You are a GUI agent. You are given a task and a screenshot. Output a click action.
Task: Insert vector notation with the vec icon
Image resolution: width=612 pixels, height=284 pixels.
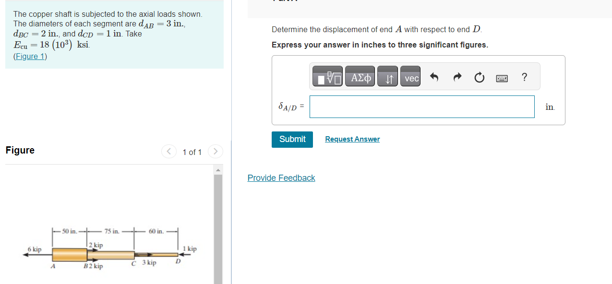point(410,76)
